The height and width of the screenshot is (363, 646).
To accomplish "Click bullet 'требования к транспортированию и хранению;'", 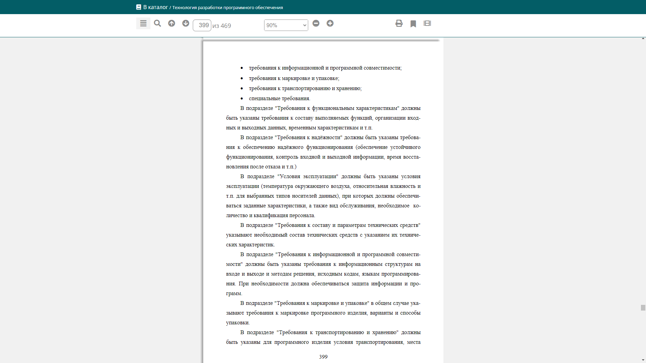I will [x=305, y=88].
